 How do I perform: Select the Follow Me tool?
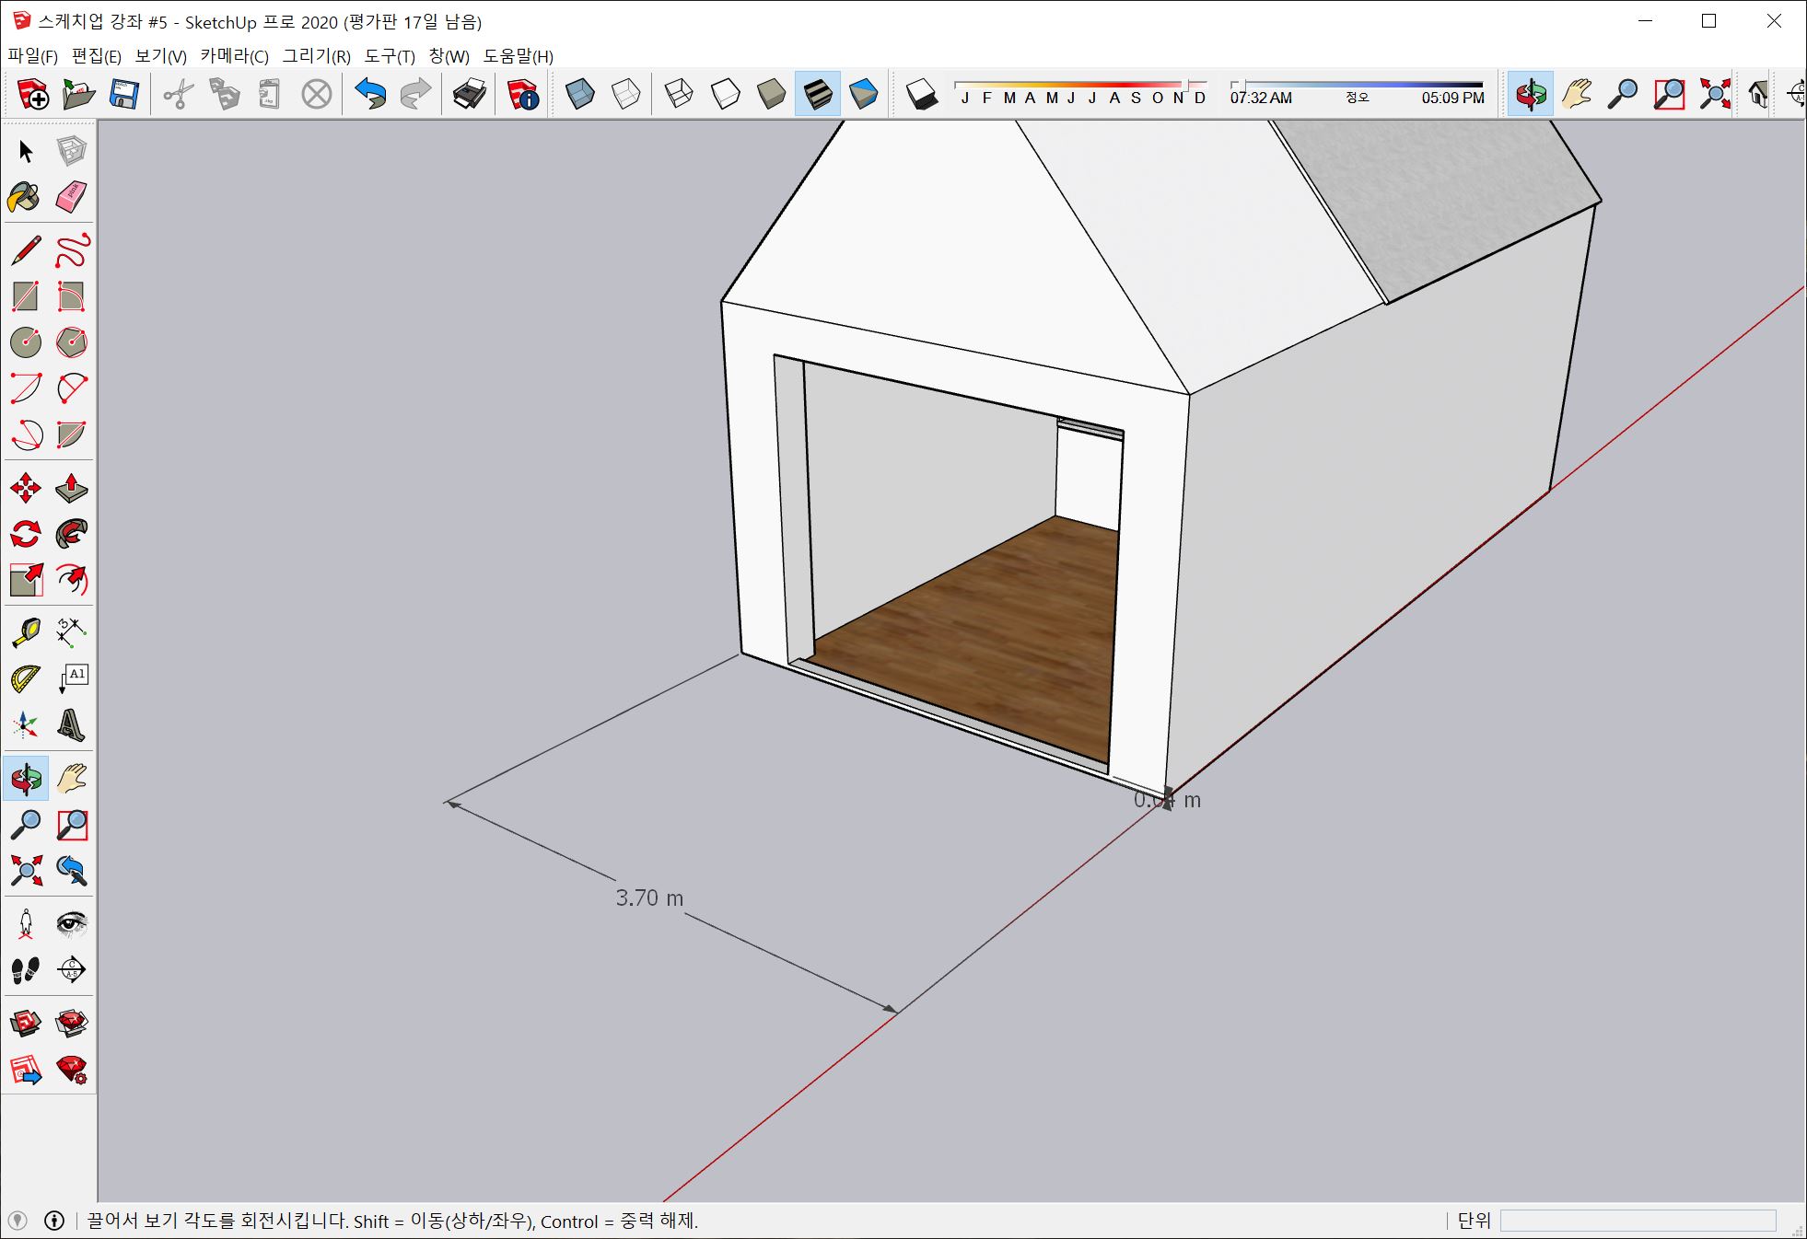71,534
